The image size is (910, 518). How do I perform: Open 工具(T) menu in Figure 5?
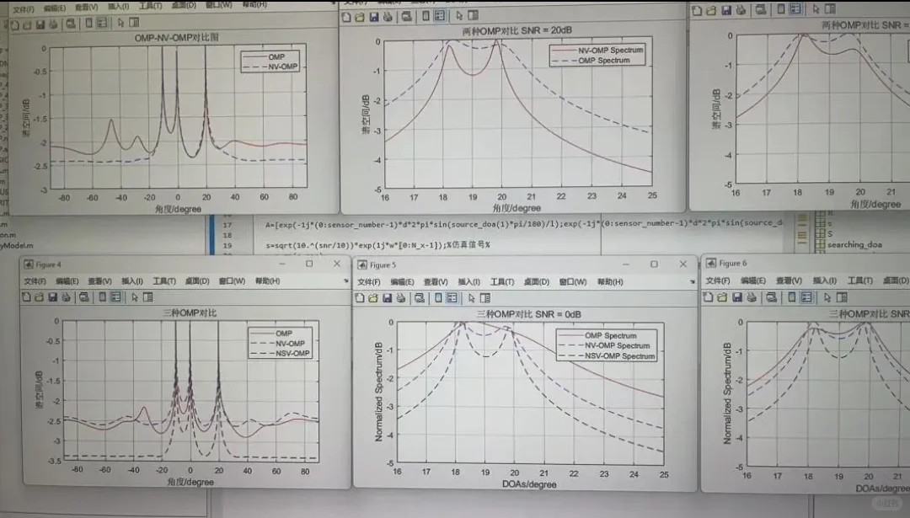click(502, 281)
